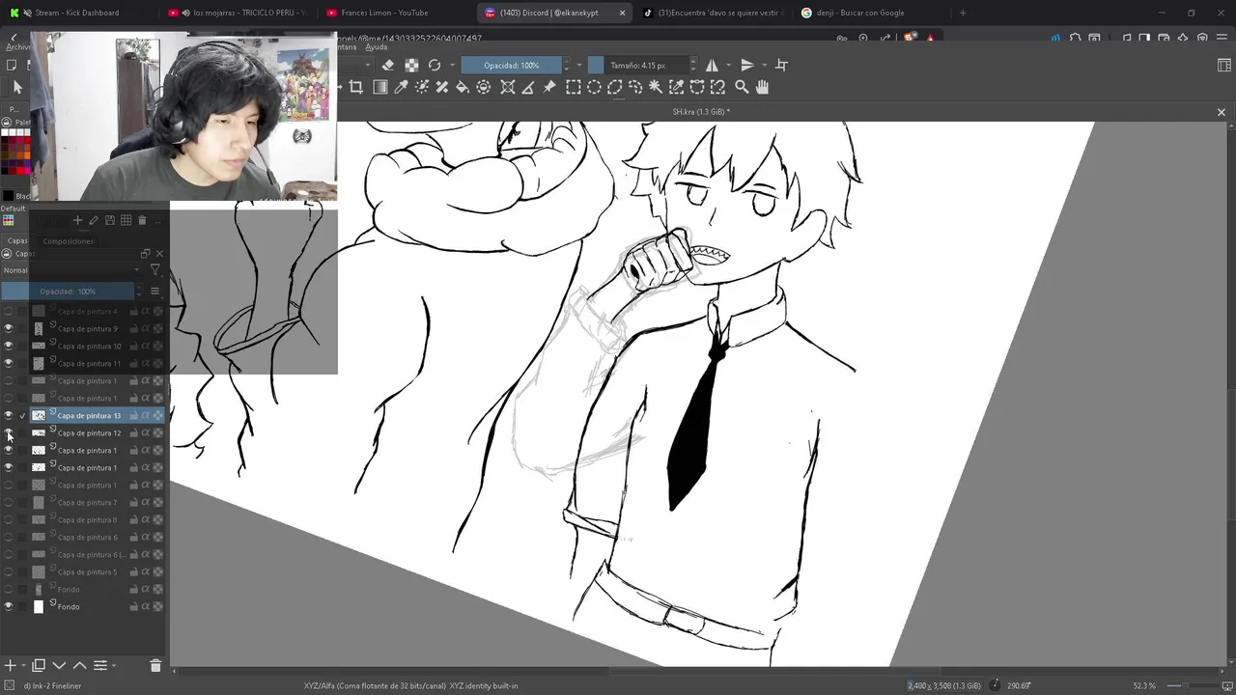Select the enclose and fill tool
This screenshot has height=695, width=1236.
484,87
